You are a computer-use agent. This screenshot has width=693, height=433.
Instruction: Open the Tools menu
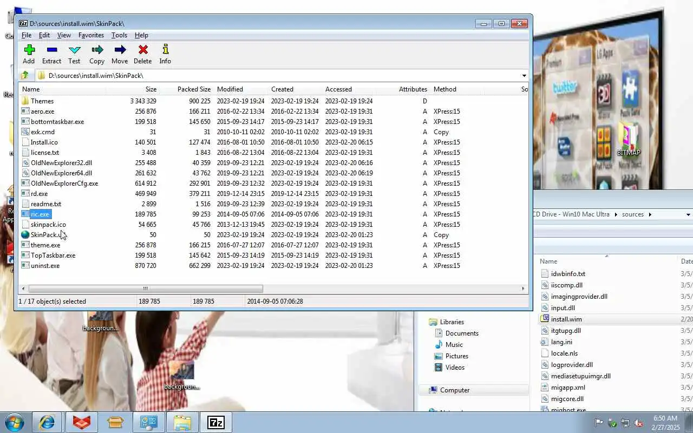(119, 35)
